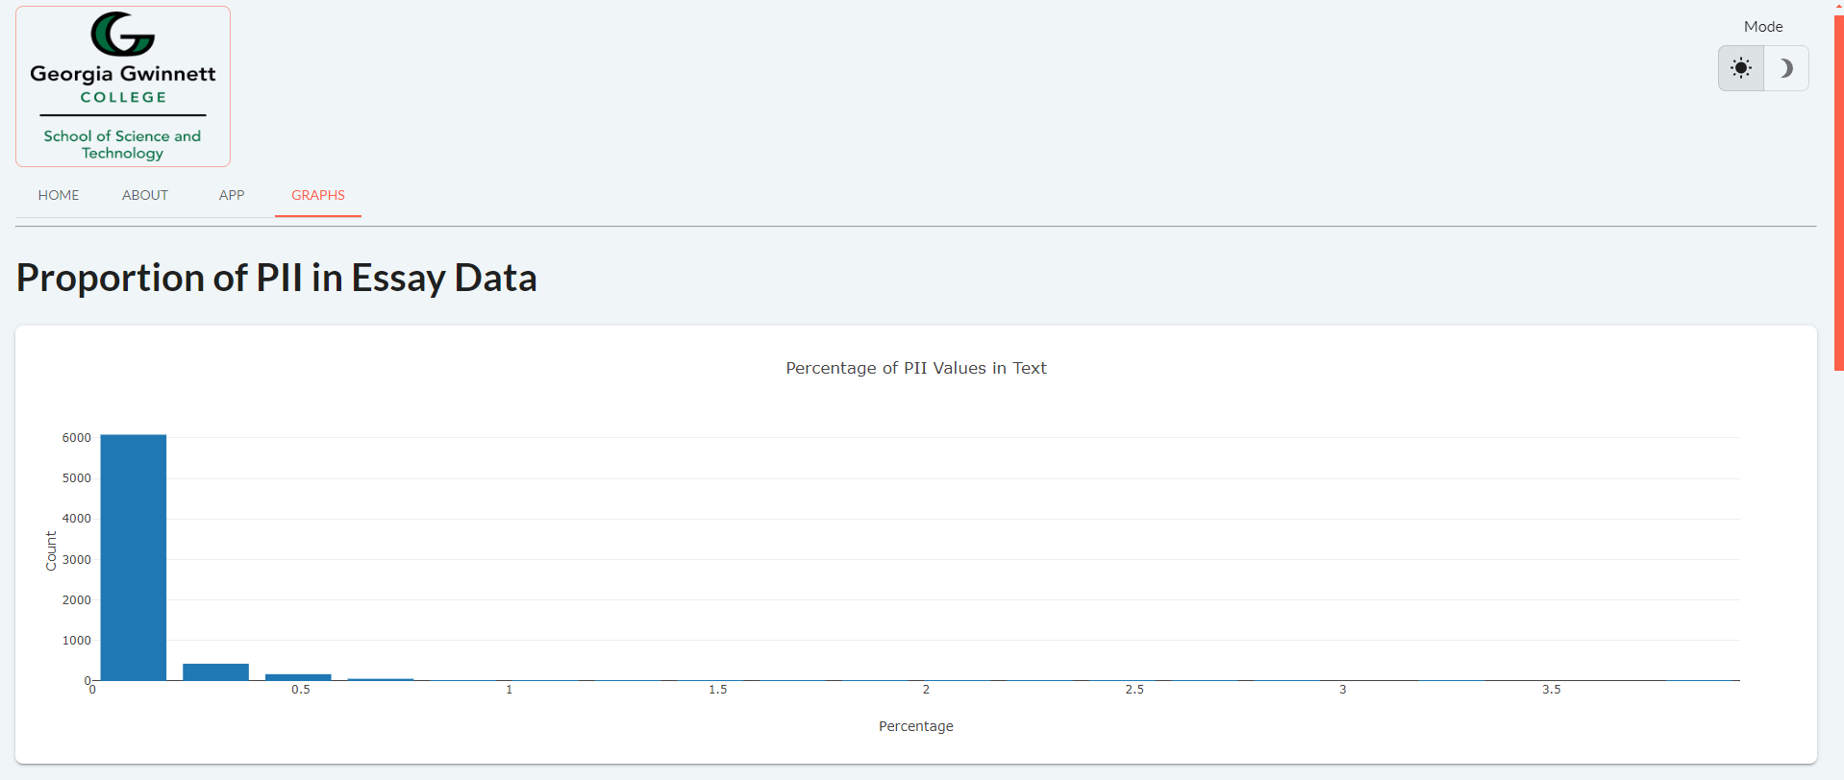Click the Georgia Gwinnett College logo
1844x780 pixels.
pos(123,86)
